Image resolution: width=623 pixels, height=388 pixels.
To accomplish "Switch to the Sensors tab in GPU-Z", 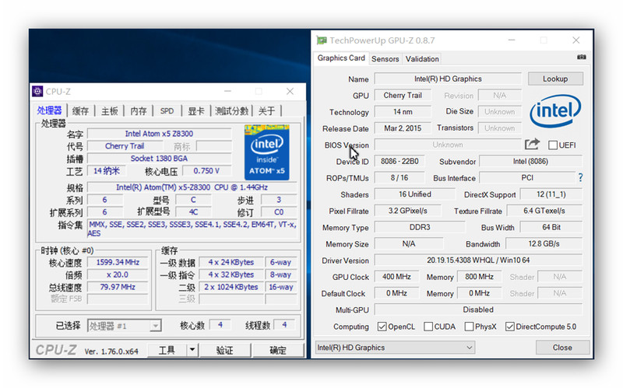I will click(385, 59).
